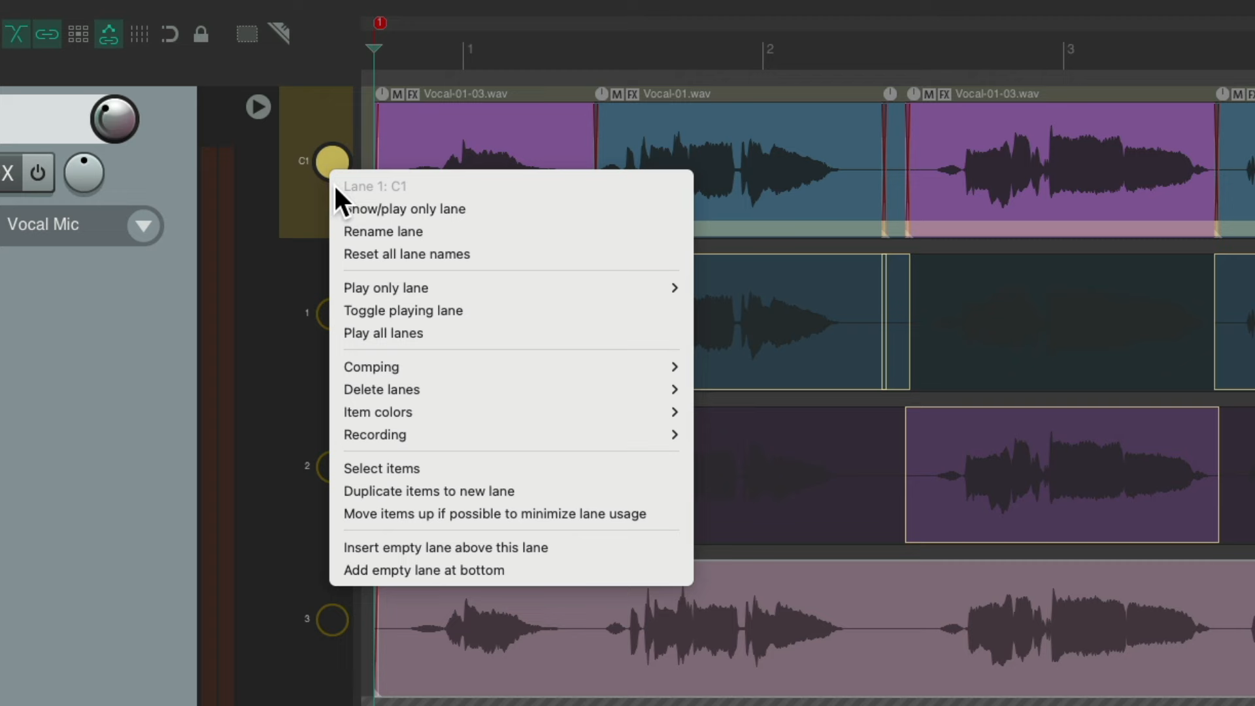Mute the Vocal-01.wav item

point(615,93)
